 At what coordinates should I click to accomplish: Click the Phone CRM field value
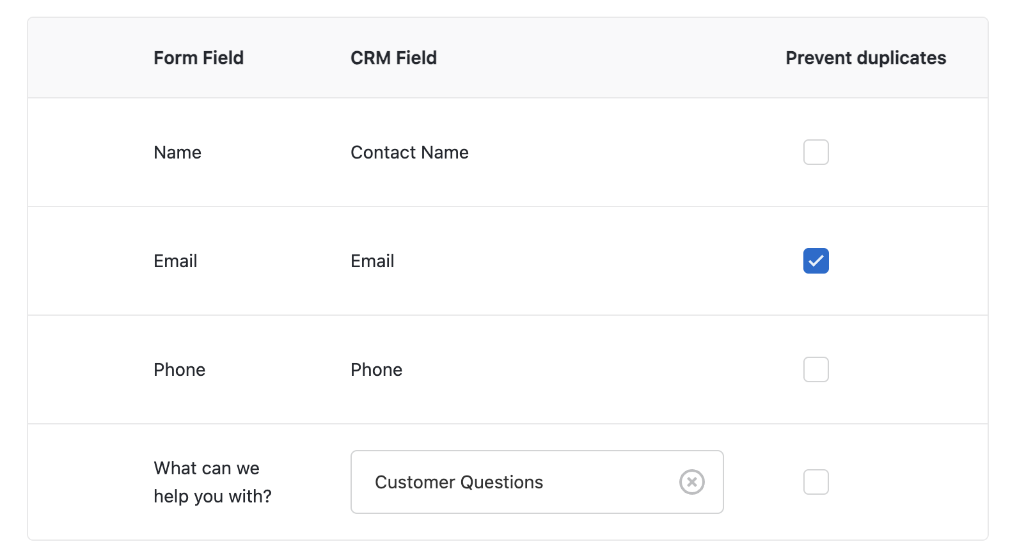(376, 370)
